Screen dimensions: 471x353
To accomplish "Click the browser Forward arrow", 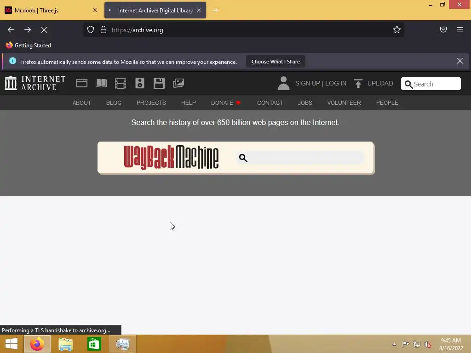I will pos(28,30).
